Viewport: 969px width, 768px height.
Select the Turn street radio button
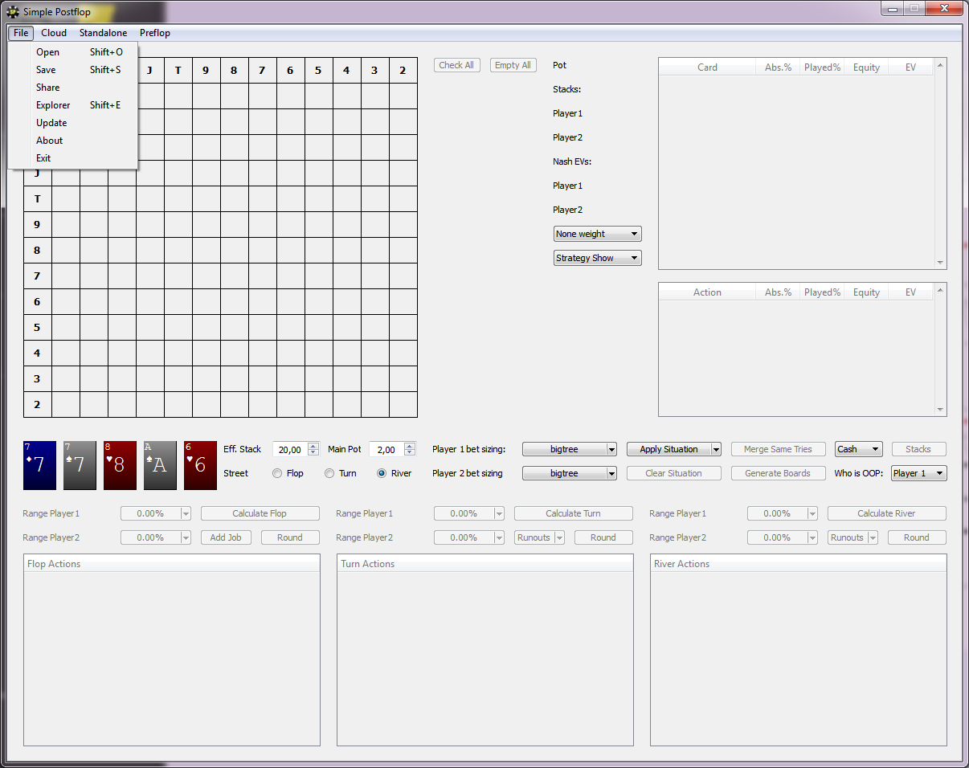(329, 473)
